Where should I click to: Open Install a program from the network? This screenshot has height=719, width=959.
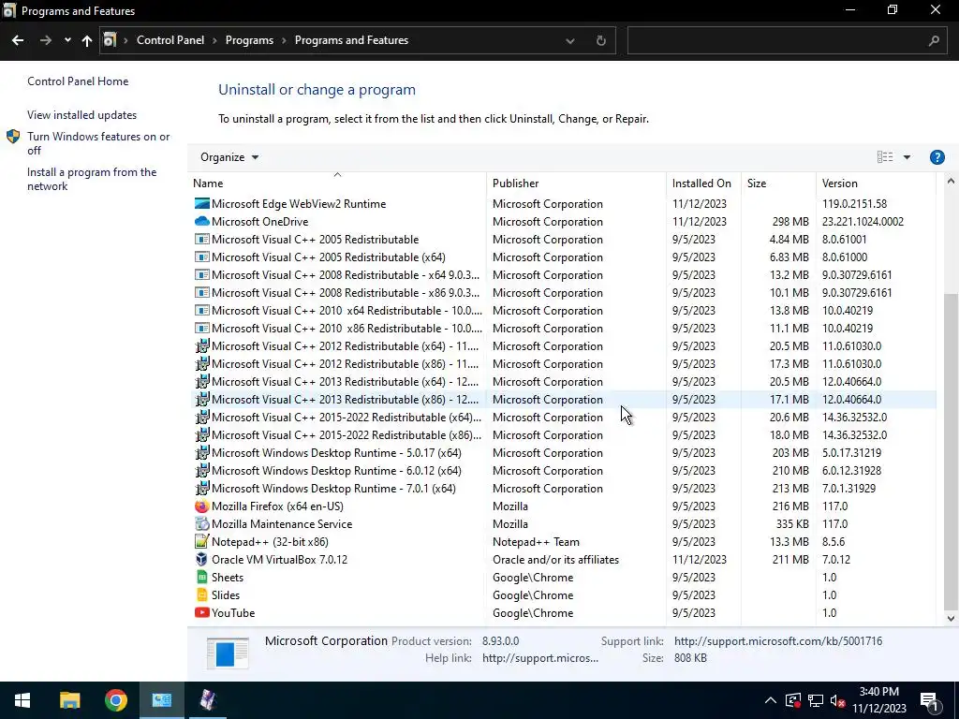coord(92,179)
